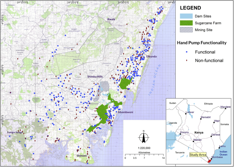234x167 pixels.
Task: Select the Lunga-lunga place label
Action: (x=15, y=132)
